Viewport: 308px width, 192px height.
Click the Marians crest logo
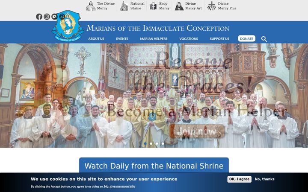(x=68, y=26)
